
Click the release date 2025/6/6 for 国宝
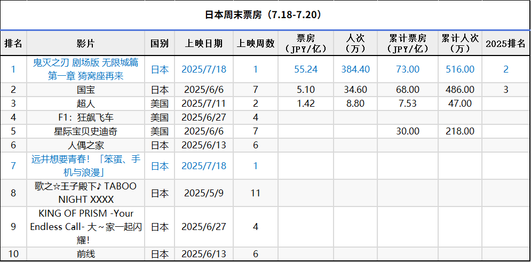click(x=204, y=90)
